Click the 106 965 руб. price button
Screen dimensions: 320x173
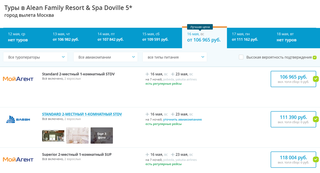pos(293,79)
